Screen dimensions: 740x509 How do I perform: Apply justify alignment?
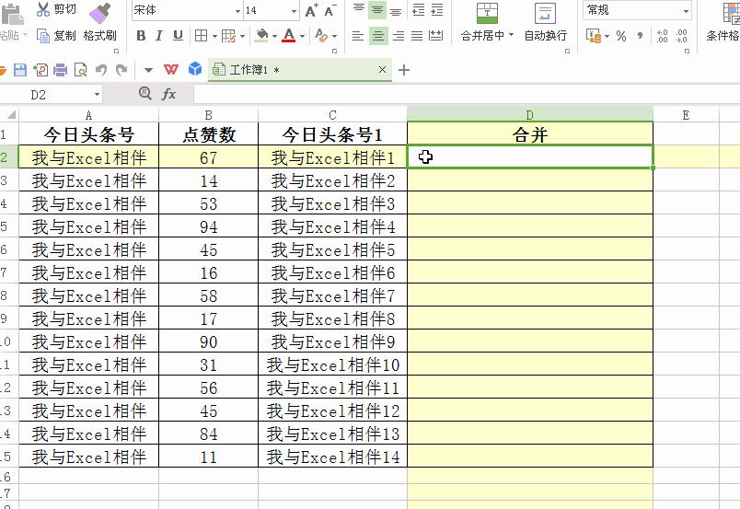[x=417, y=35]
